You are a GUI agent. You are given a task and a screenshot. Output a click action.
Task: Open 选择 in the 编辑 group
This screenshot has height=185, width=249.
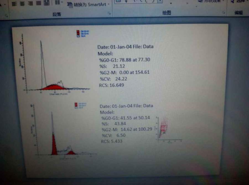[x=240, y=1]
